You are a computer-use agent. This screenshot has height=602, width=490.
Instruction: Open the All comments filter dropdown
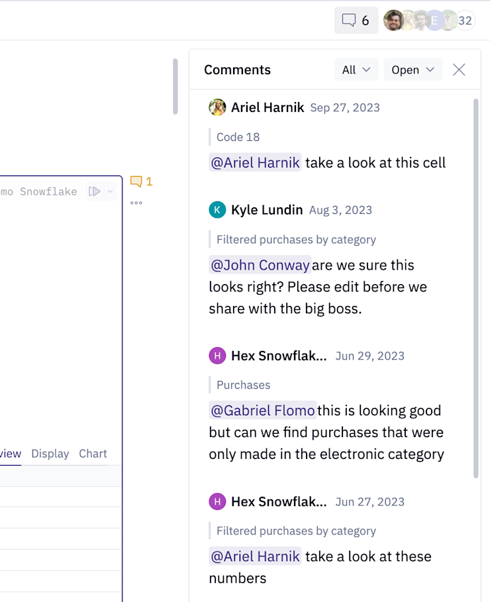[356, 70]
